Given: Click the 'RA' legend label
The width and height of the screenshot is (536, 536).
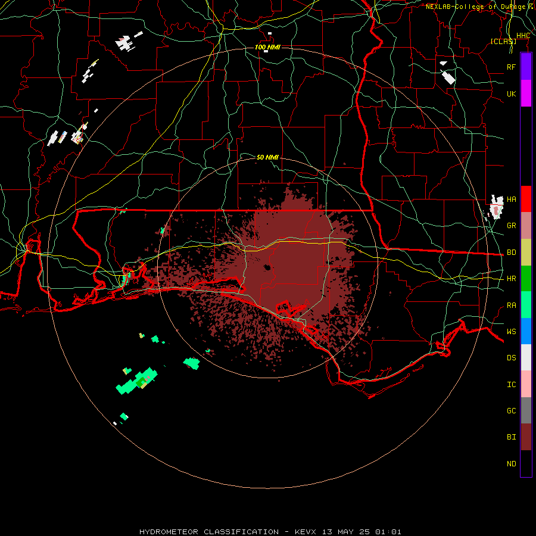Looking at the screenshot, I should click(x=512, y=306).
